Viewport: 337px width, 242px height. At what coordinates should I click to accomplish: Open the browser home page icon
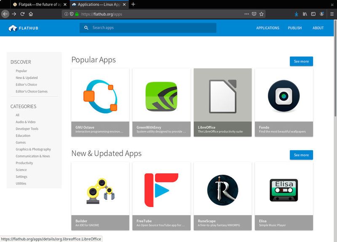click(31, 14)
